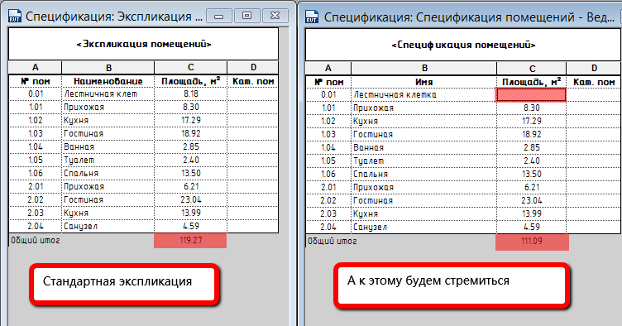This screenshot has height=326, width=622.
Task: Click room number 1.06 in Спецификация window
Action: [x=328, y=174]
